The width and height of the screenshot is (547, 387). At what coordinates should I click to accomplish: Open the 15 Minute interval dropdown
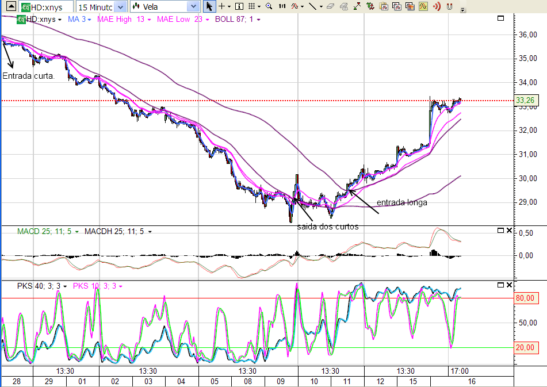pos(101,7)
